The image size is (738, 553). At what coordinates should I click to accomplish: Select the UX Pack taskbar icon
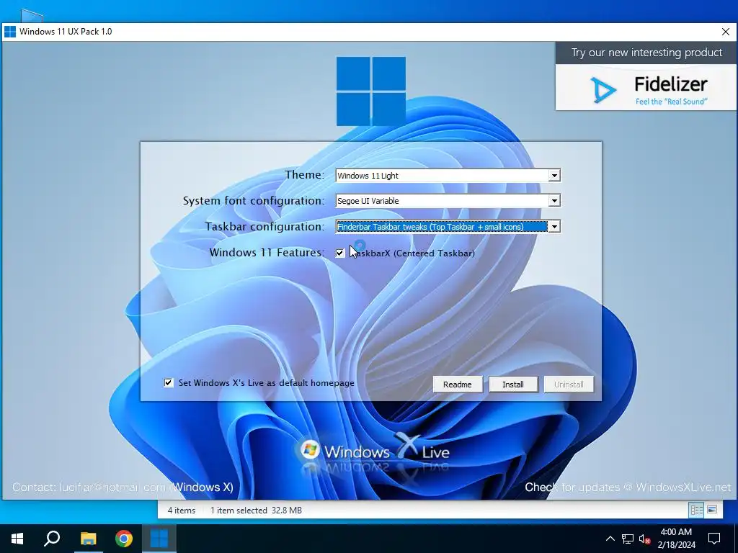pos(159,539)
